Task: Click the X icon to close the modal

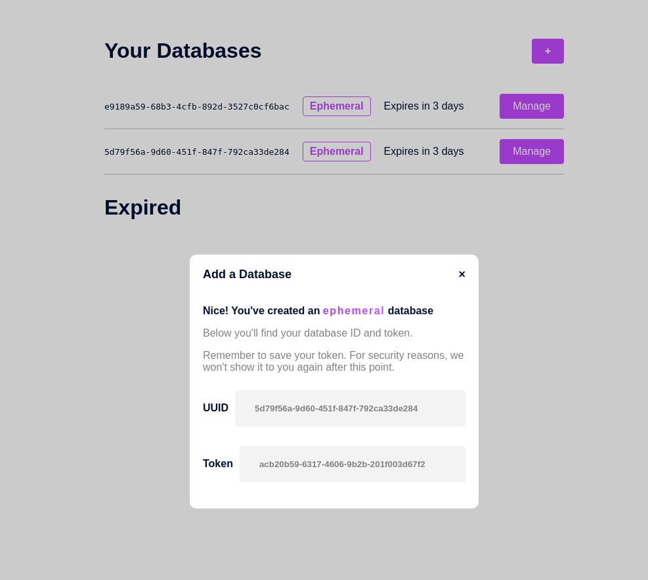Action: [462, 274]
